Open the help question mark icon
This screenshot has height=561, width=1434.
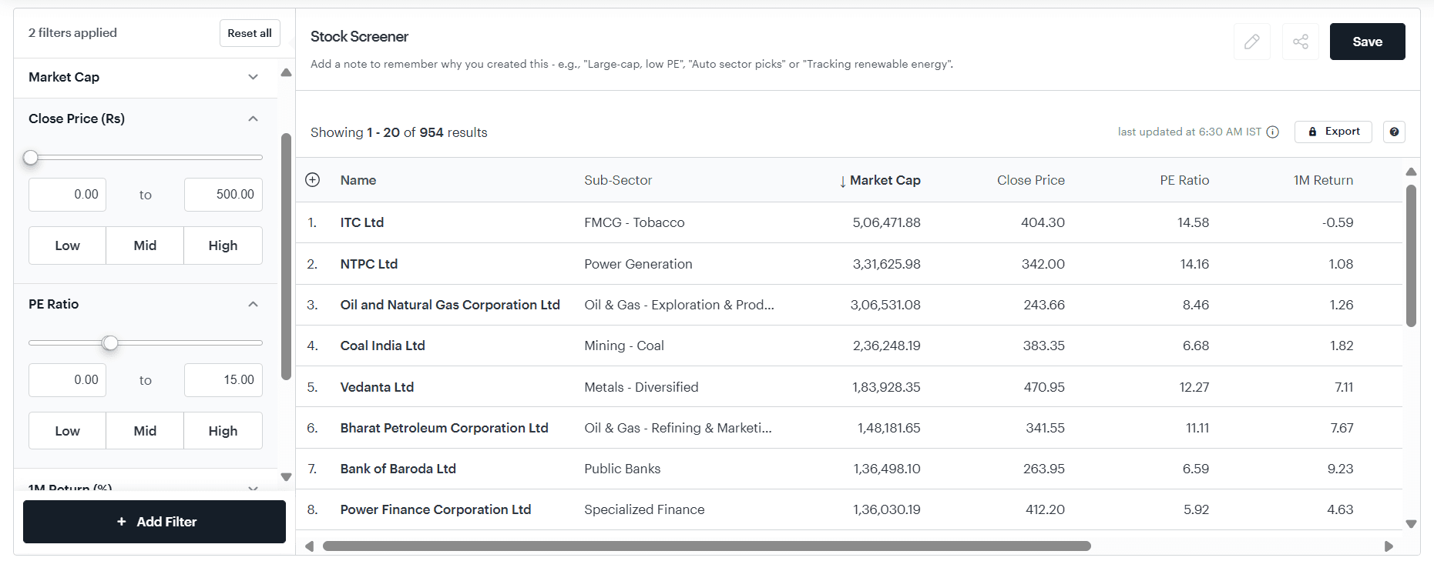1394,132
